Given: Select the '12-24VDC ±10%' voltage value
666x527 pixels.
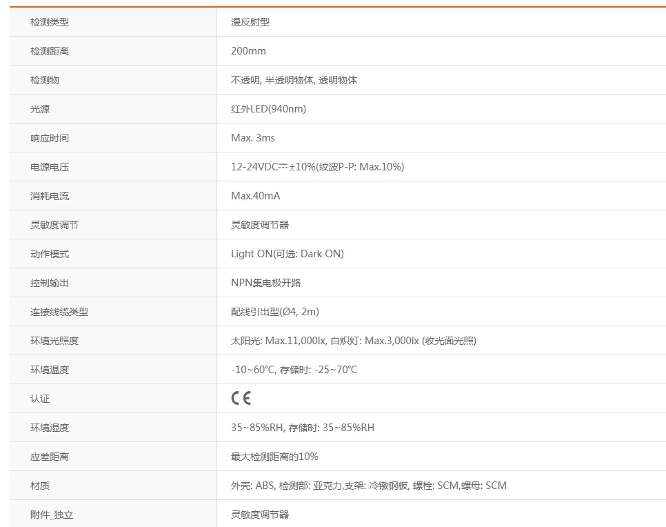Looking at the screenshot, I should point(273,167).
